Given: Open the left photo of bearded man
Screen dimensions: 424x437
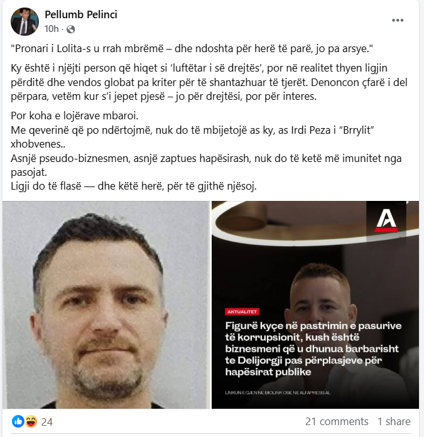Looking at the screenshot, I should coord(106,305).
